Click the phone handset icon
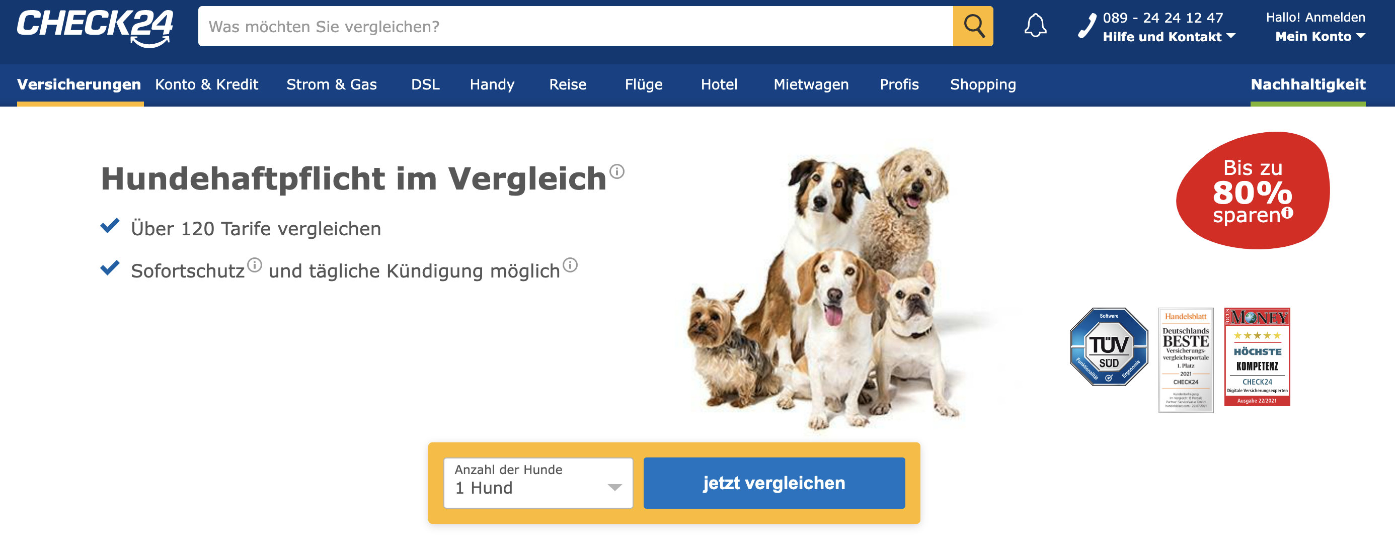This screenshot has width=1395, height=559. tap(1087, 26)
